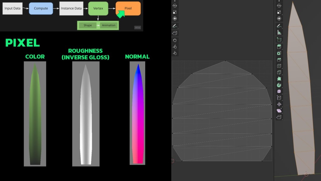This screenshot has width=321, height=181.
Task: Select the Rotate tool in the UV editor toolbar
Action: click(x=175, y=6)
